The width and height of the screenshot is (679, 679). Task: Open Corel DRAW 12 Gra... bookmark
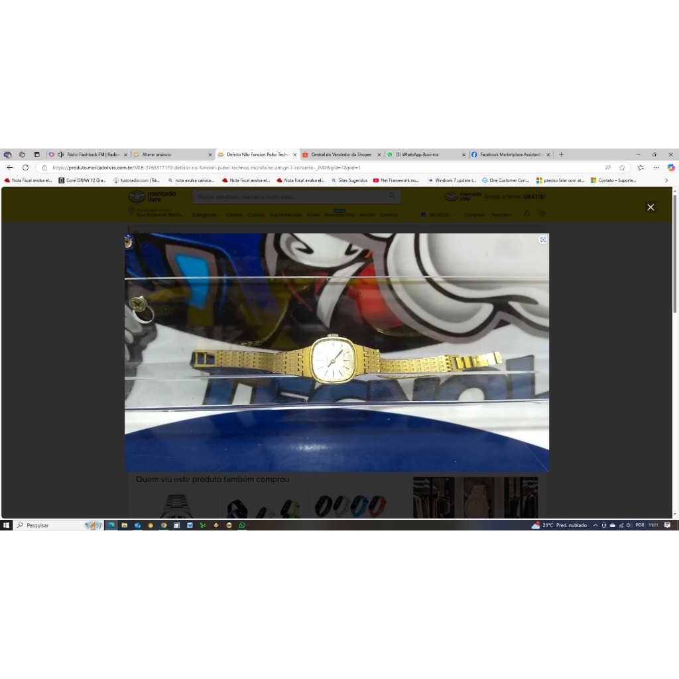[82, 180]
